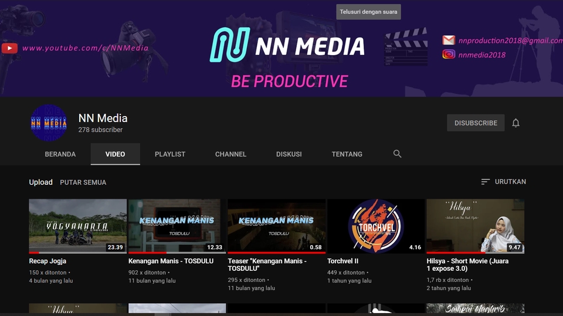The width and height of the screenshot is (563, 316).
Task: Click the NN Media banner logo
Action: click(x=287, y=45)
